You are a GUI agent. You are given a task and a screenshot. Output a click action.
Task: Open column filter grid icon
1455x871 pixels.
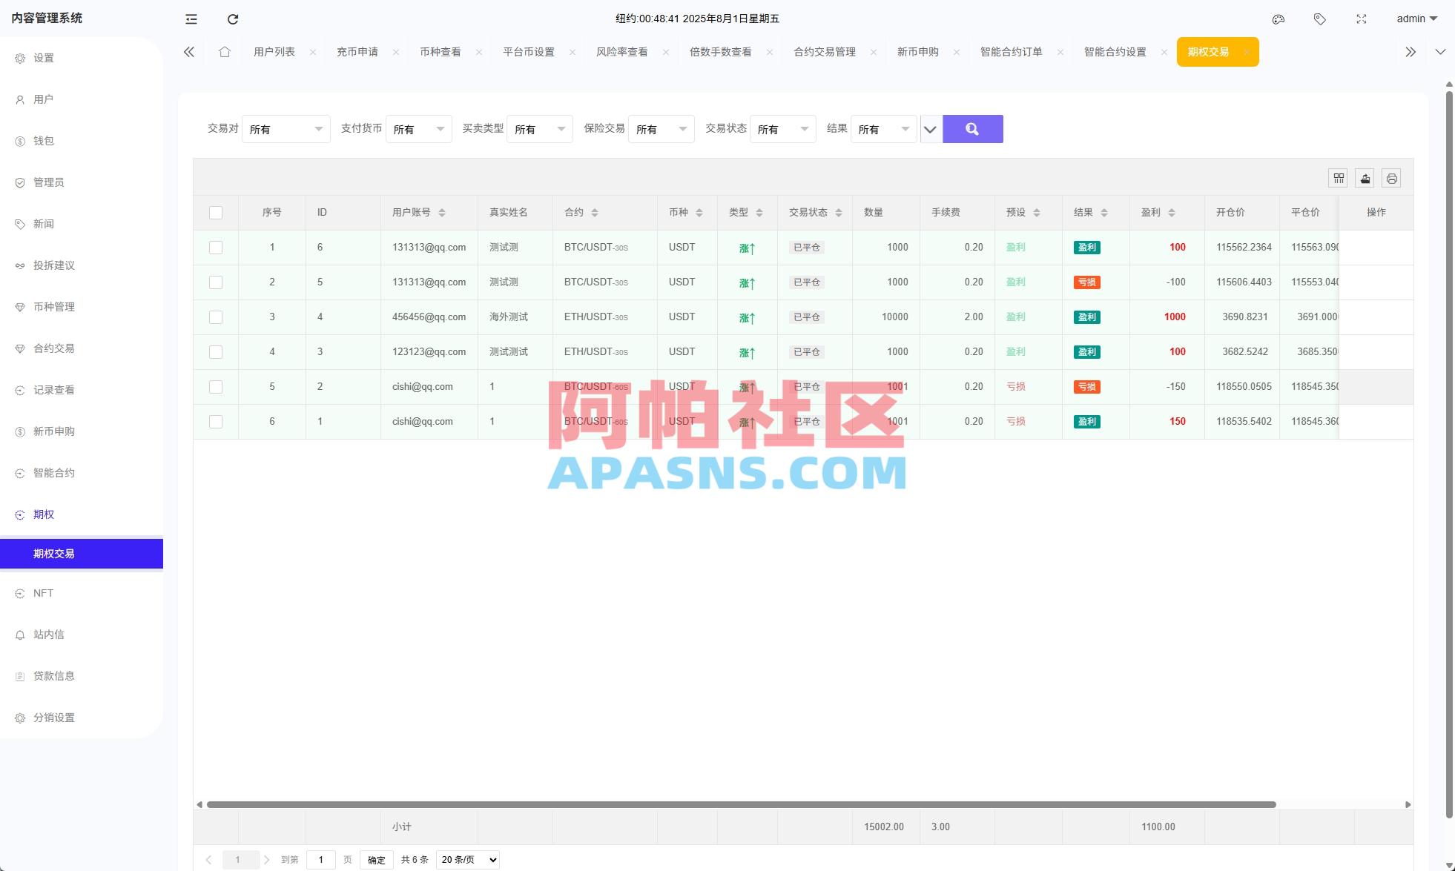tap(1339, 179)
